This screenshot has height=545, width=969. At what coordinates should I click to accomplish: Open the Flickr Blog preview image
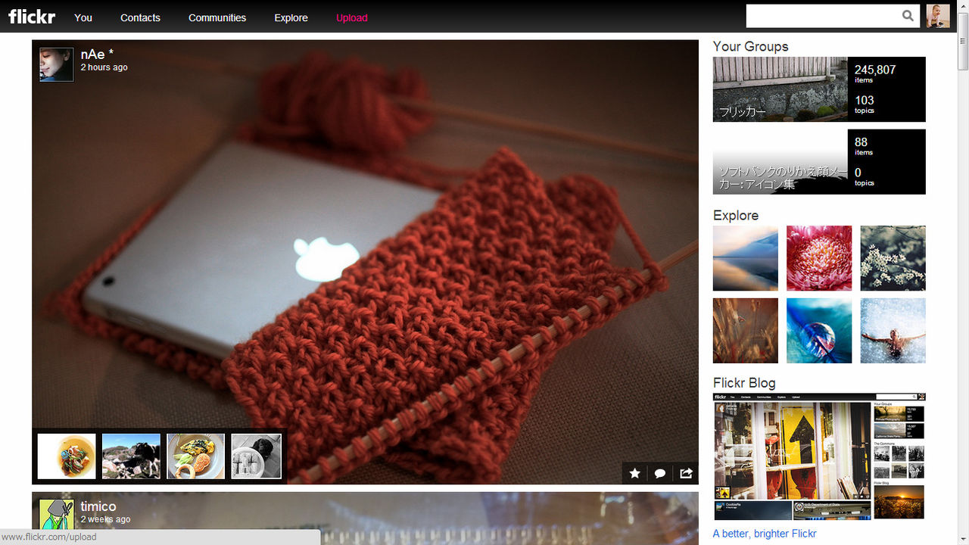(820, 456)
